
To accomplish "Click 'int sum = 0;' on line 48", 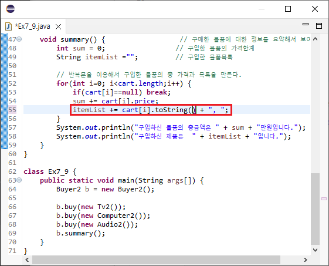I will 80,48.
